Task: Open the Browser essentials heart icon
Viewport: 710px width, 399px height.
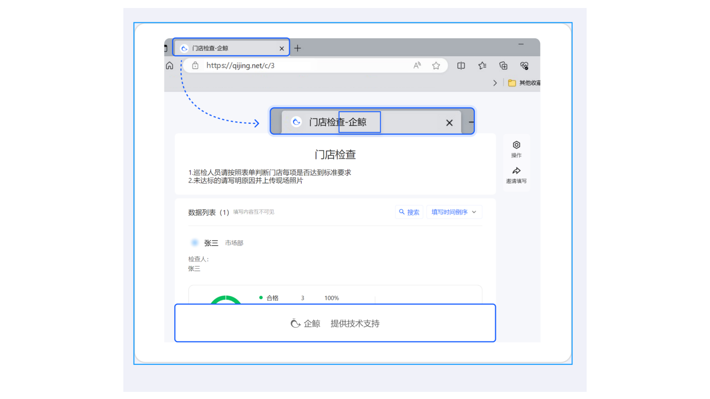Action: coord(524,66)
